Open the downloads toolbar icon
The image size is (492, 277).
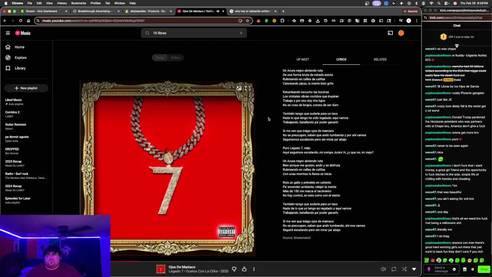pos(317,21)
